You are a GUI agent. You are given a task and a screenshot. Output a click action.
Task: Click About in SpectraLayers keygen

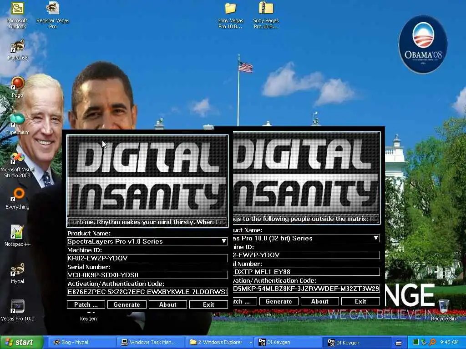click(167, 304)
